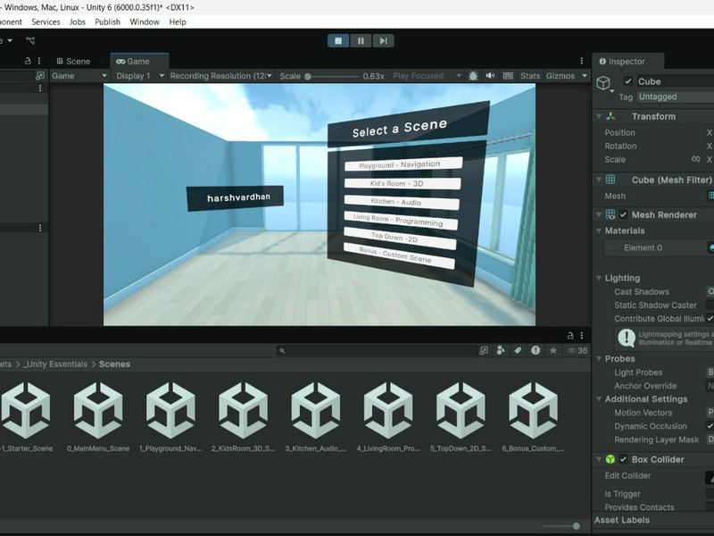Click the search by type icon in Project browser
Viewport: 714px width, 536px height.
point(501,349)
